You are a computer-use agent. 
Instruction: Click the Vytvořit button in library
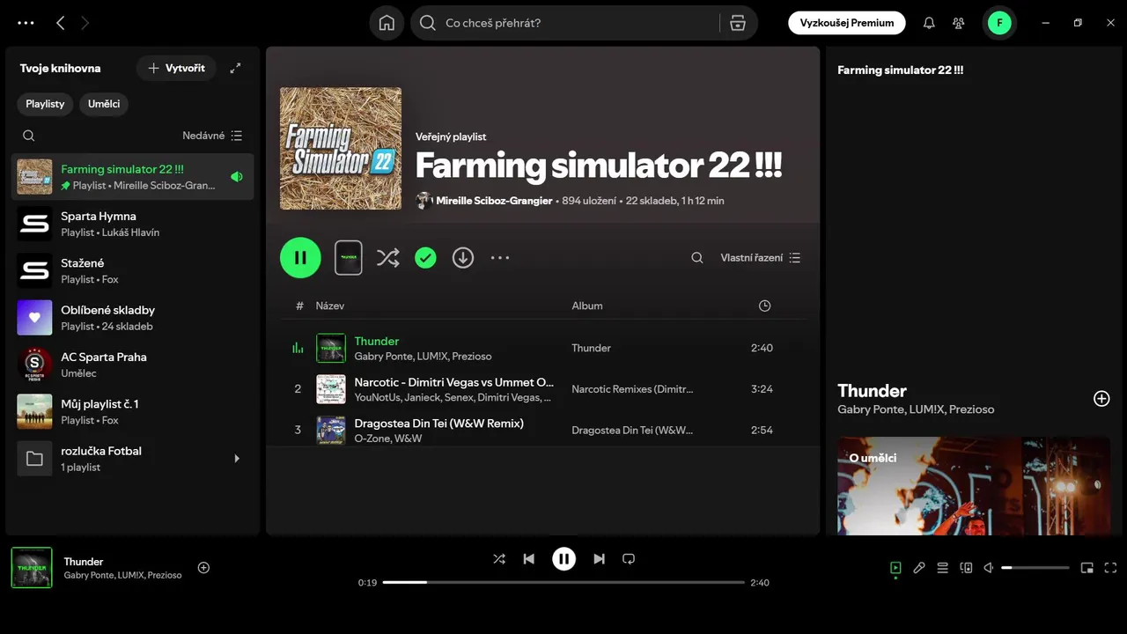pyautogui.click(x=176, y=68)
